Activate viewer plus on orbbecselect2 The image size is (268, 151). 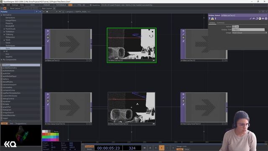tap(154, 60)
